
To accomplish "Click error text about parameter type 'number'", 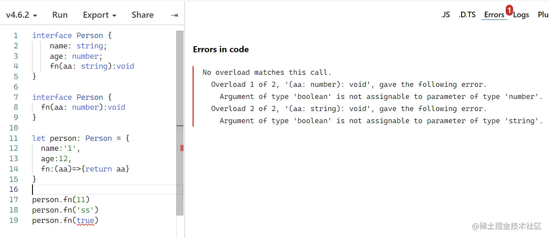I will (x=381, y=97).
